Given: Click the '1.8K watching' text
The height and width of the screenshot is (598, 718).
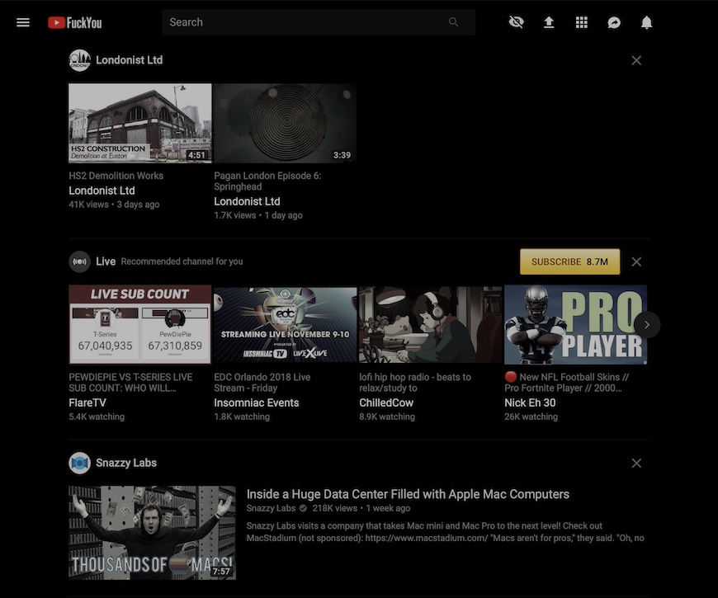Looking at the screenshot, I should tap(242, 417).
